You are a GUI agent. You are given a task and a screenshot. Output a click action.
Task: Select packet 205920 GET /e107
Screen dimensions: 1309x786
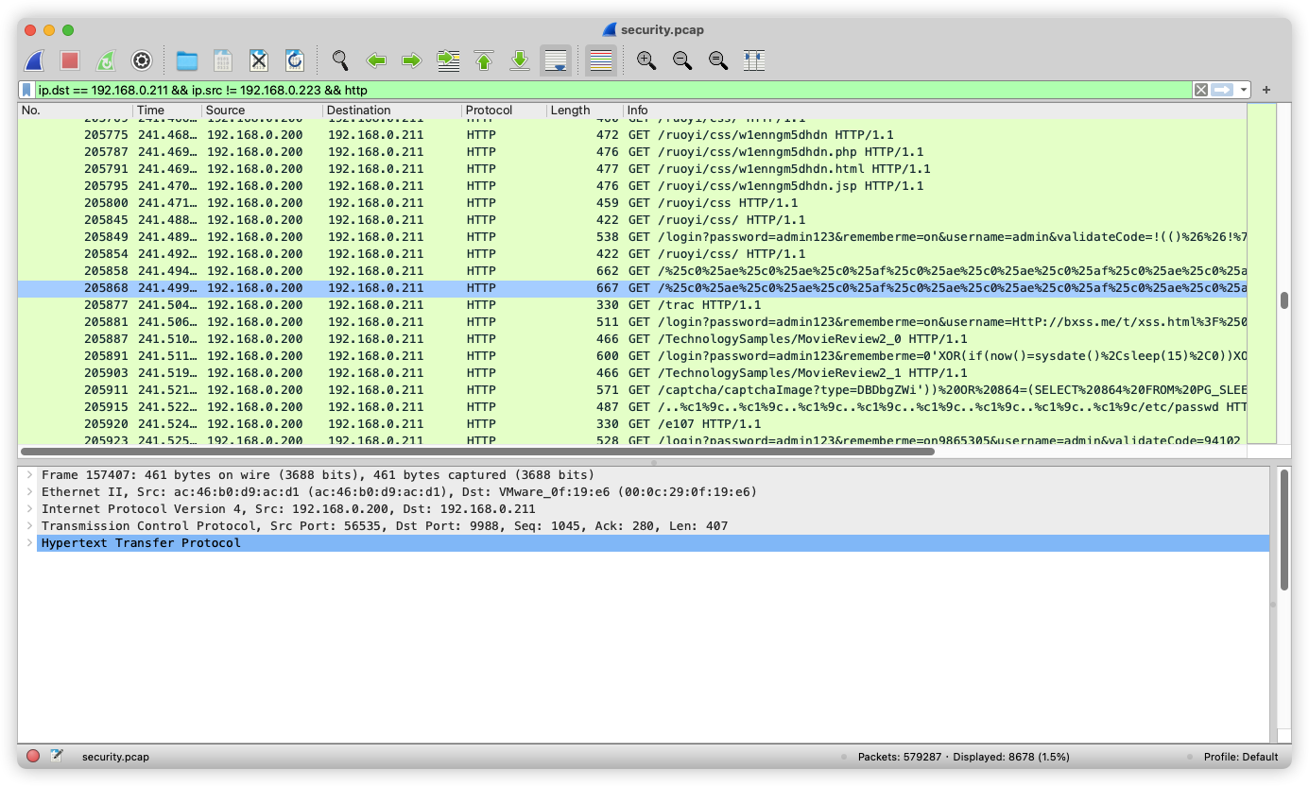coord(632,424)
